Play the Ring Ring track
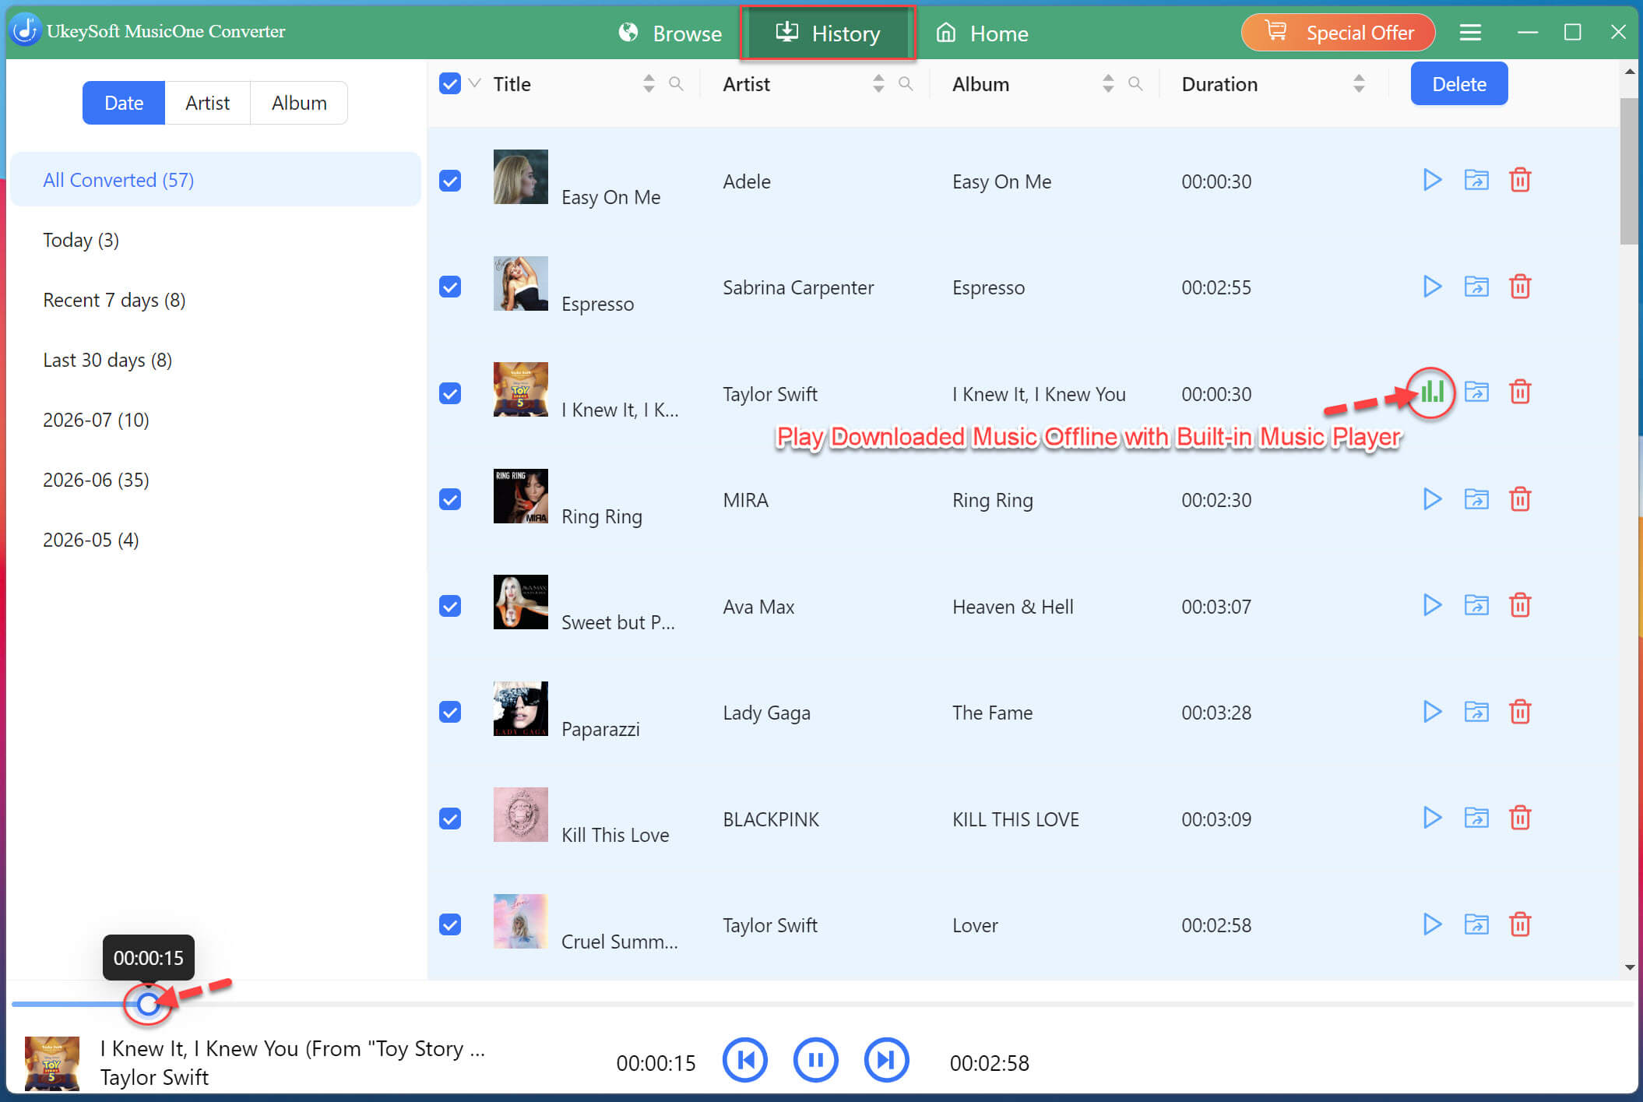This screenshot has width=1643, height=1102. click(1431, 498)
